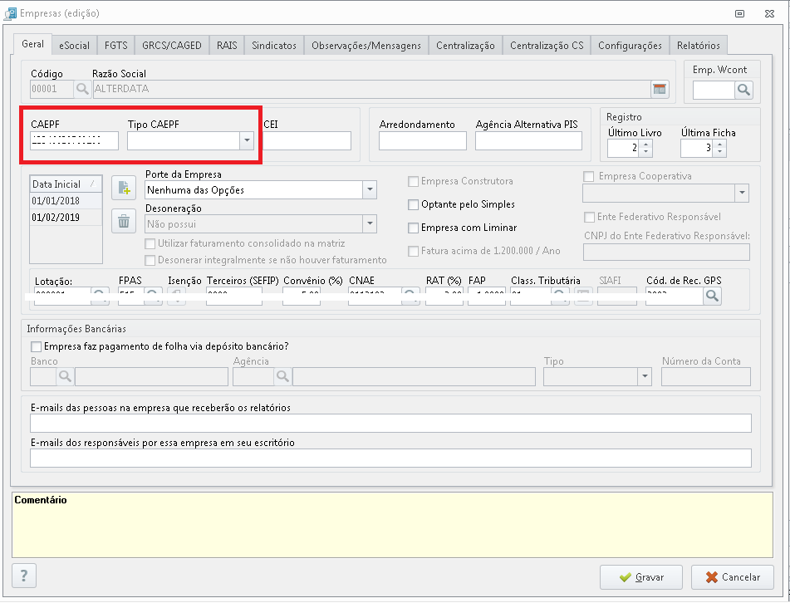Open the bank account Tipo dropdown
This screenshot has height=603, width=790.
coord(645,376)
